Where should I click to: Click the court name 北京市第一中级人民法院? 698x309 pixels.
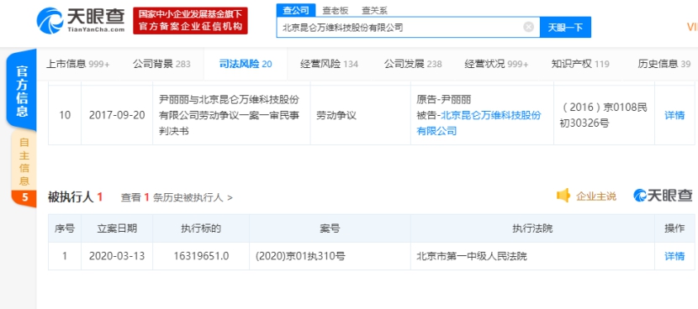click(472, 256)
